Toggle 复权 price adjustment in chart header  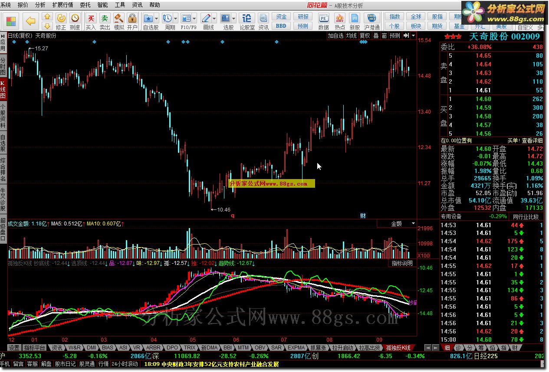pos(365,36)
